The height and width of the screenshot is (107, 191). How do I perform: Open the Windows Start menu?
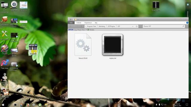3,105
